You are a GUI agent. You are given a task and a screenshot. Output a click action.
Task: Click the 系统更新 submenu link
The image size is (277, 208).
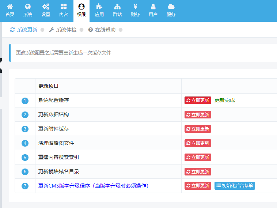point(27,30)
